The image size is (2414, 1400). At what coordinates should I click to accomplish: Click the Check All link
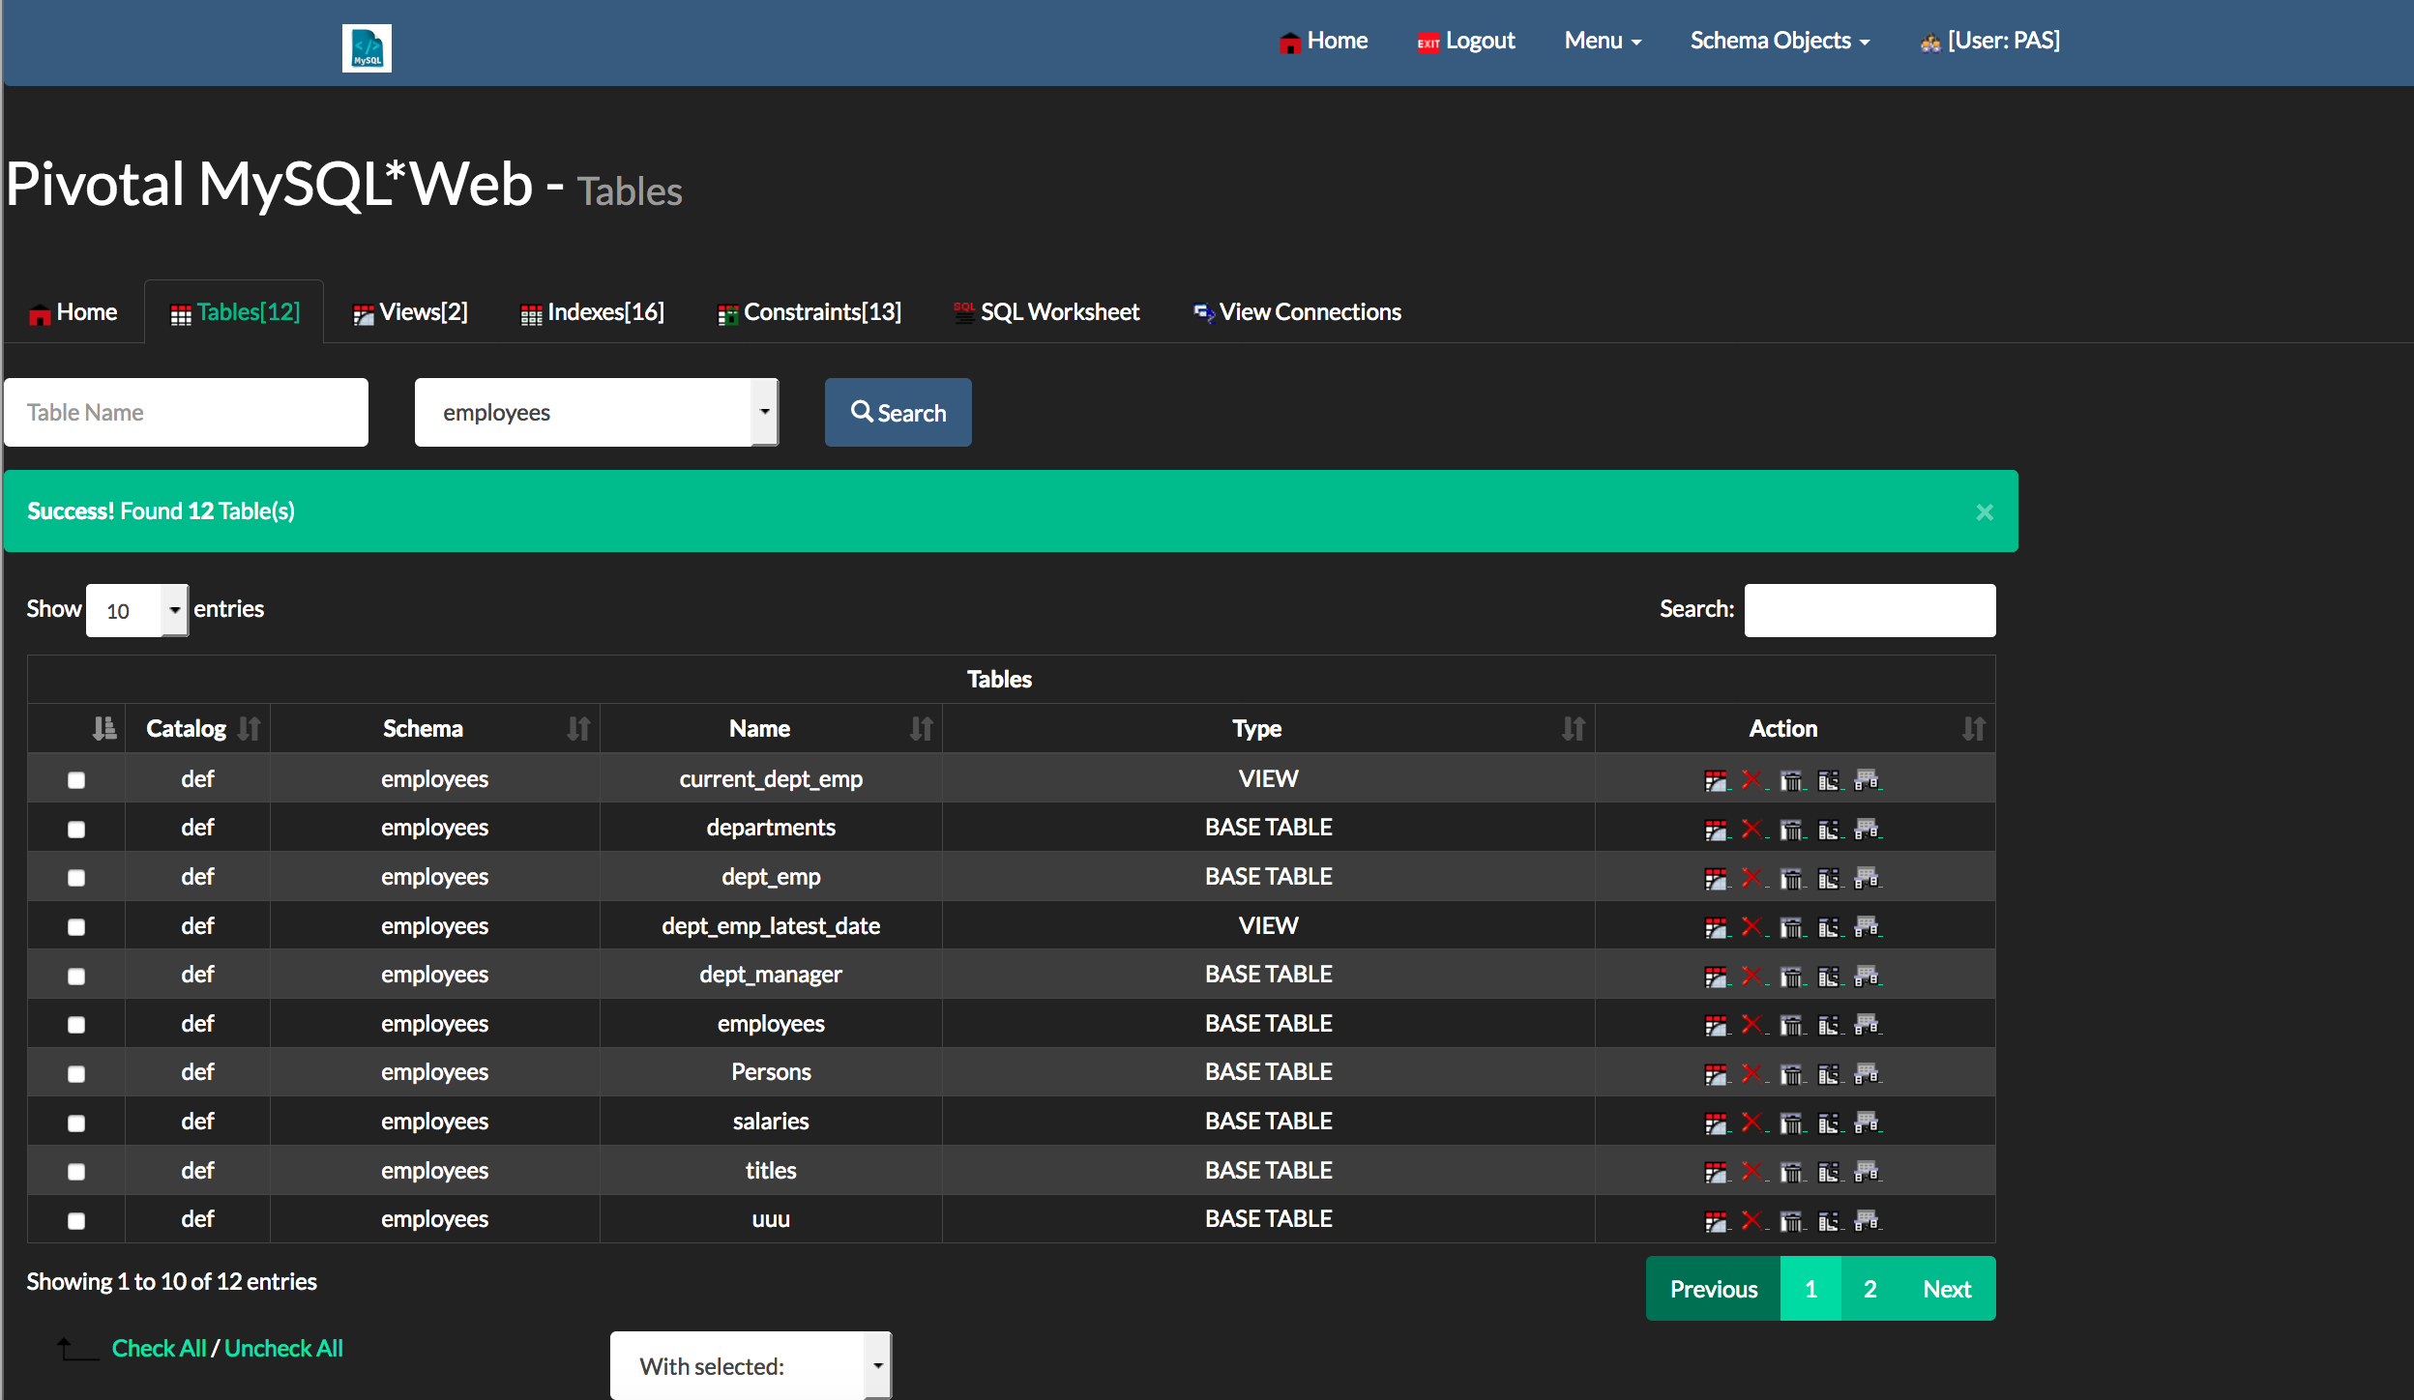(160, 1349)
